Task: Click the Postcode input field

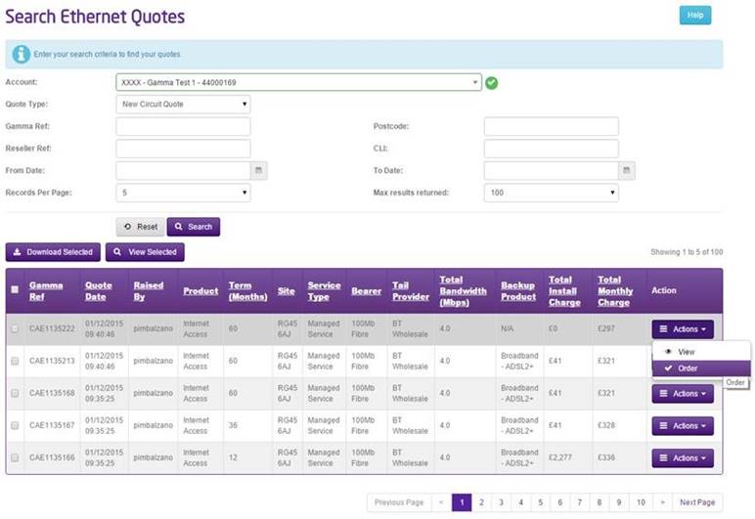Action: pos(552,126)
